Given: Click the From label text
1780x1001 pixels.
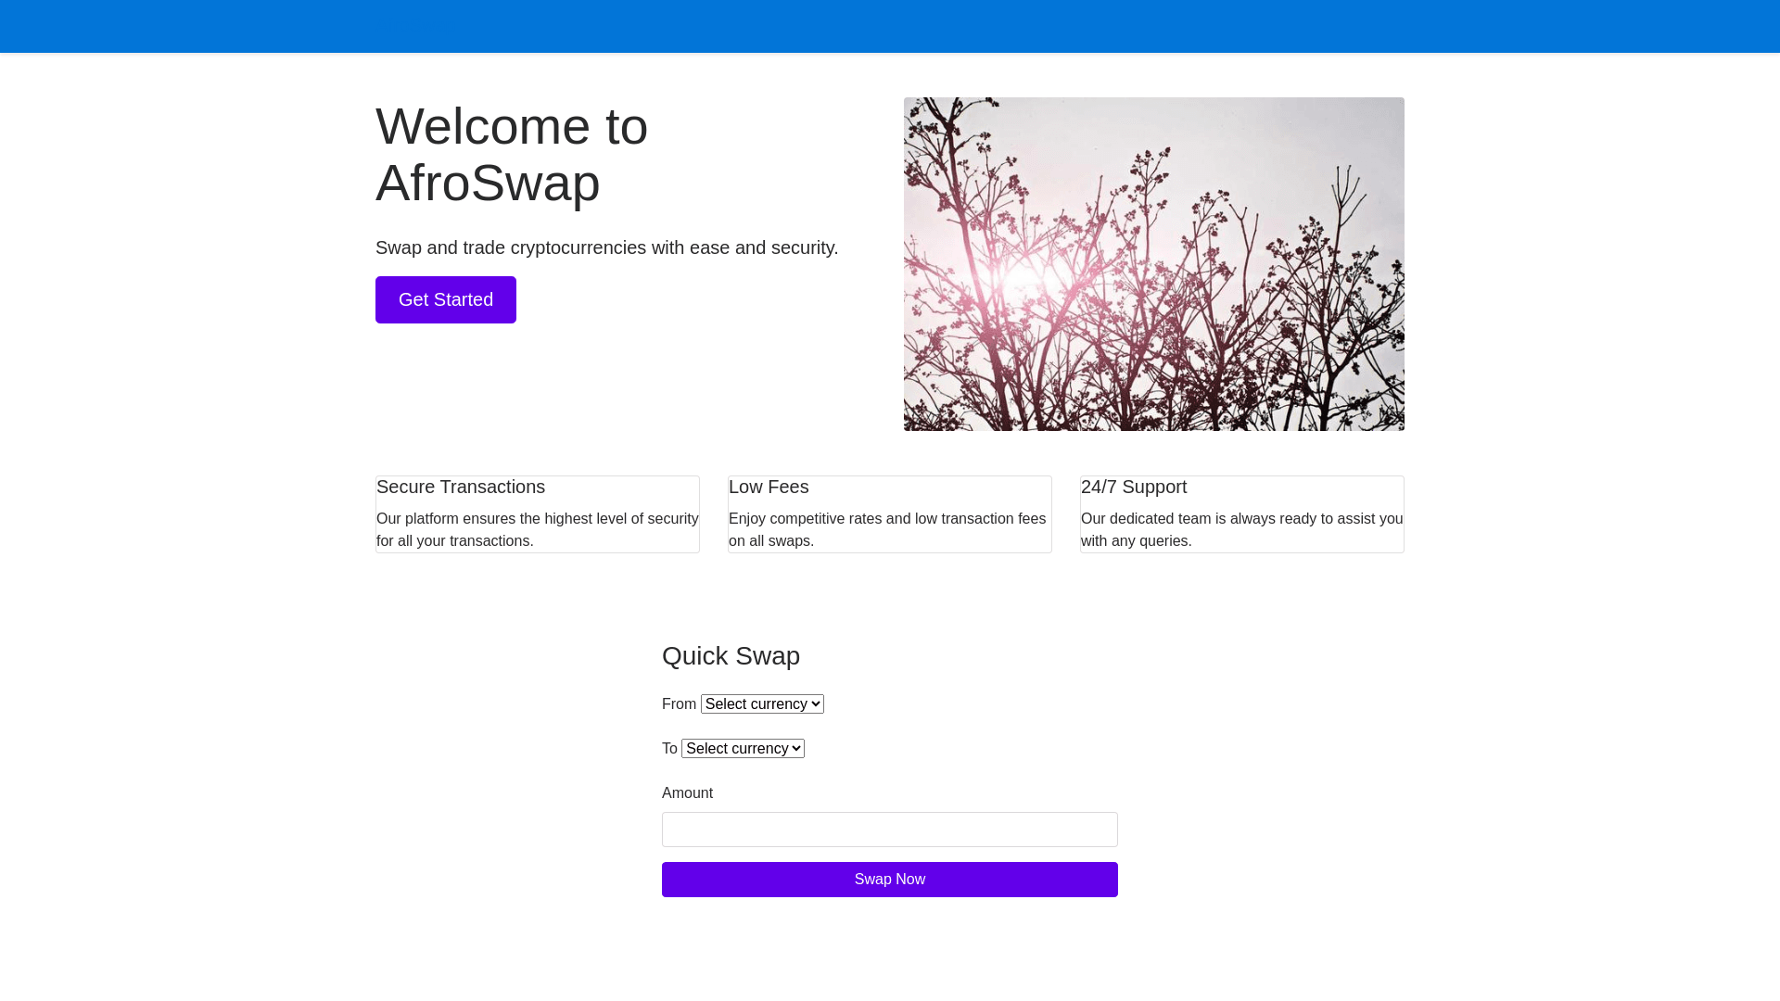Looking at the screenshot, I should (x=679, y=704).
